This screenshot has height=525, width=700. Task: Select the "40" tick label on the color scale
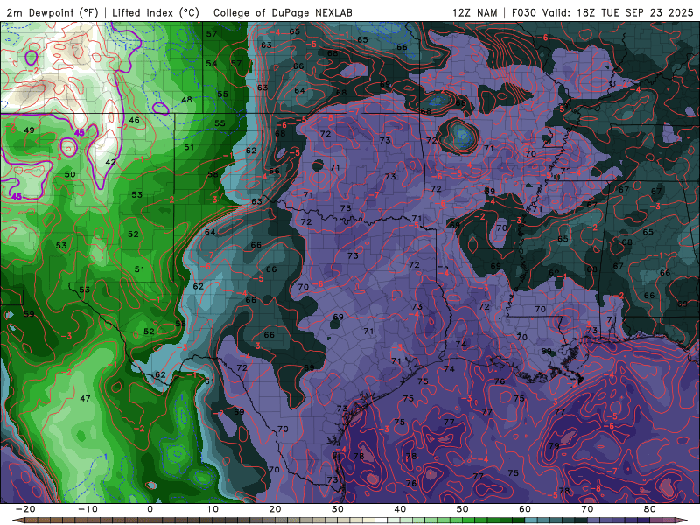[400, 509]
